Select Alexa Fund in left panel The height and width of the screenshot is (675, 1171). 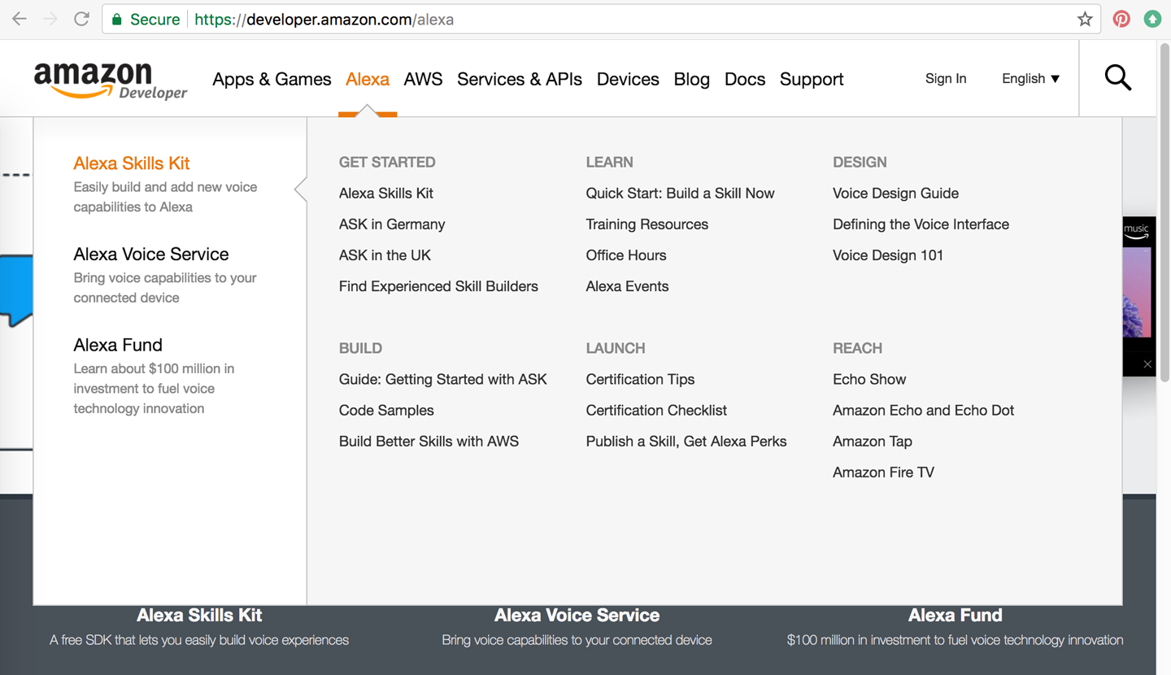[x=118, y=345]
